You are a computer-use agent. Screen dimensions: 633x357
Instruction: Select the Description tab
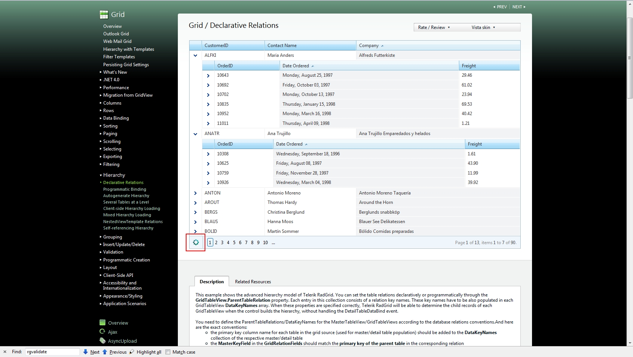point(211,281)
